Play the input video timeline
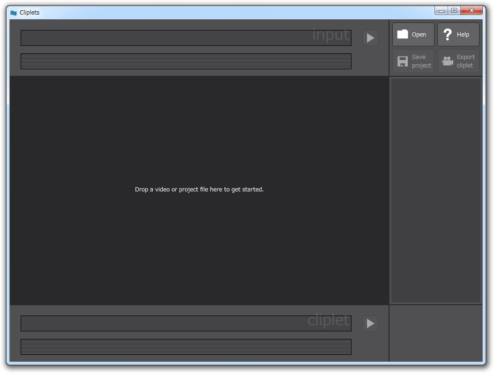 [370, 38]
